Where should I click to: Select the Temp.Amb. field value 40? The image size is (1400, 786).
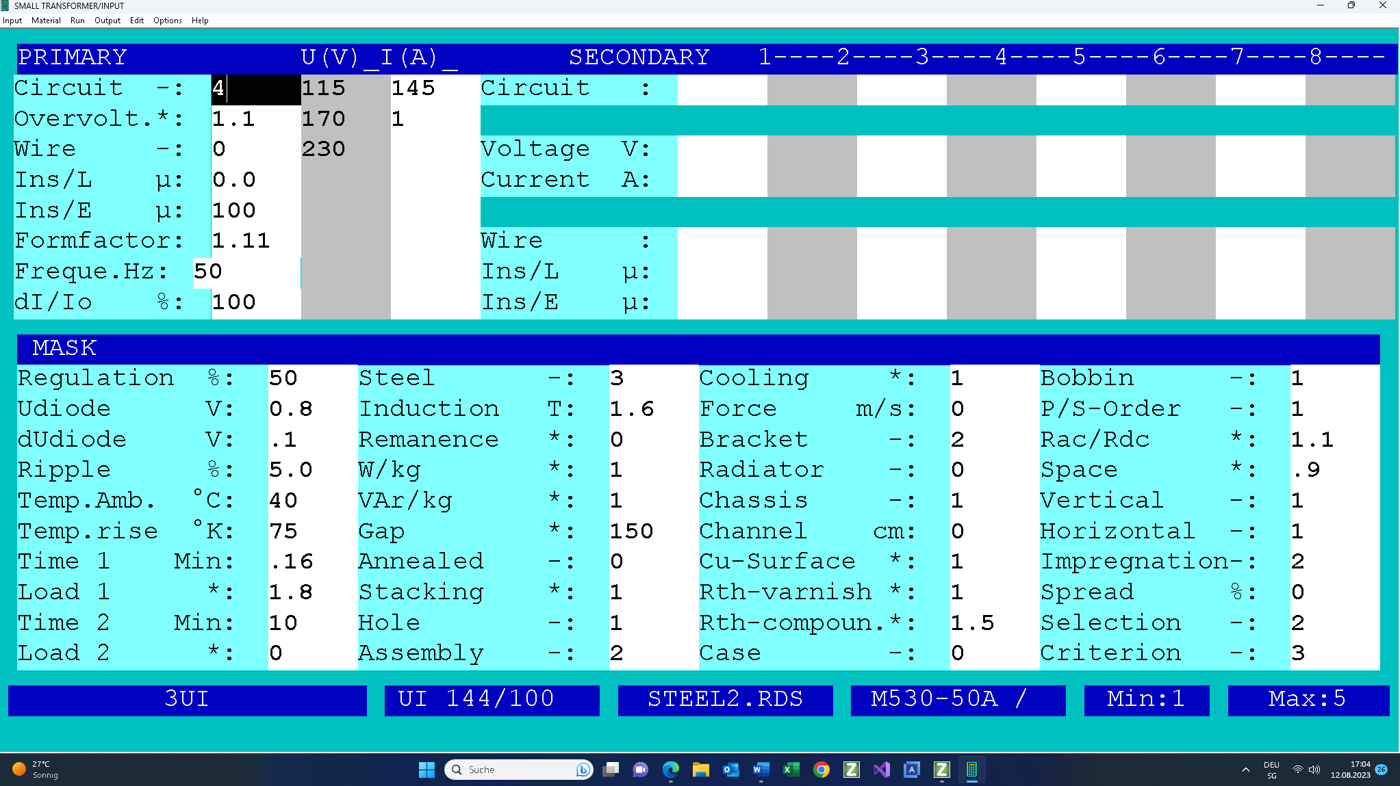(x=313, y=502)
